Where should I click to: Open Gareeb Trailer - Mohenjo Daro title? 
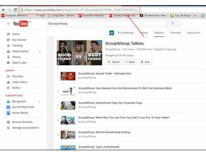[105, 74]
